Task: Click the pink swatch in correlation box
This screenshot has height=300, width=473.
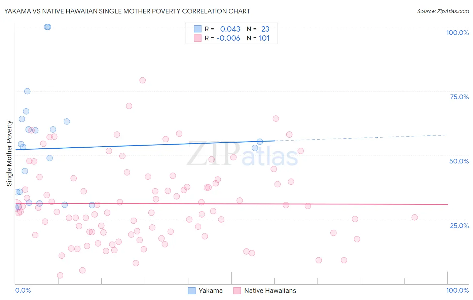Action: (197, 38)
